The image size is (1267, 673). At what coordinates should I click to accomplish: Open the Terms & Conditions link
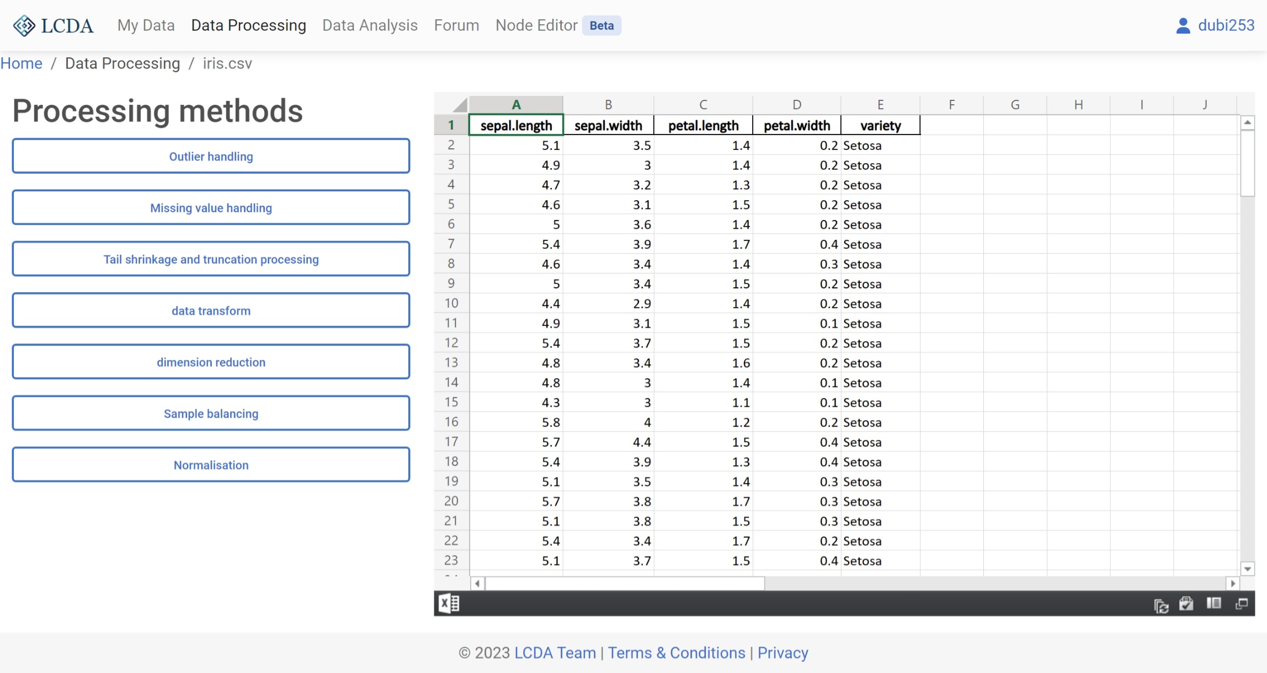pos(677,653)
